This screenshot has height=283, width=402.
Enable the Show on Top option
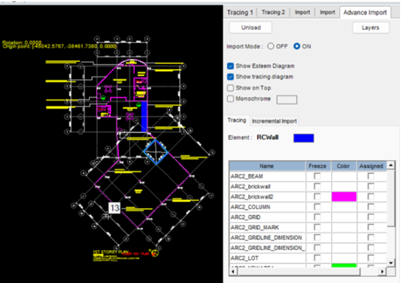point(231,88)
